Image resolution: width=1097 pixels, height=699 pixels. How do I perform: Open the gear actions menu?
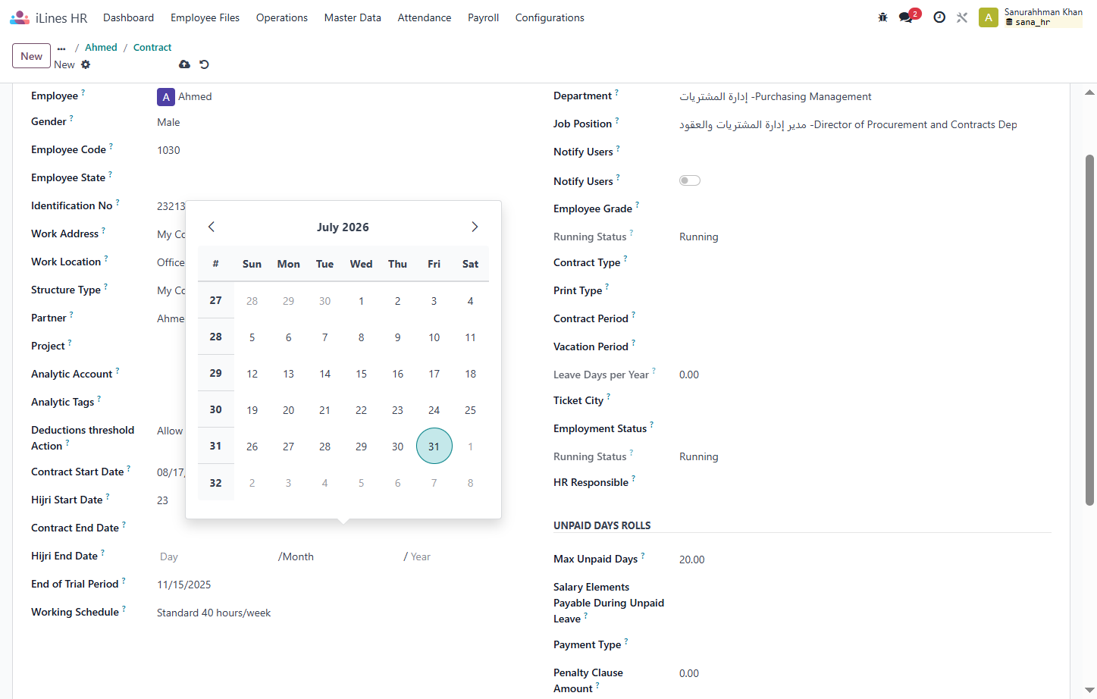[86, 64]
